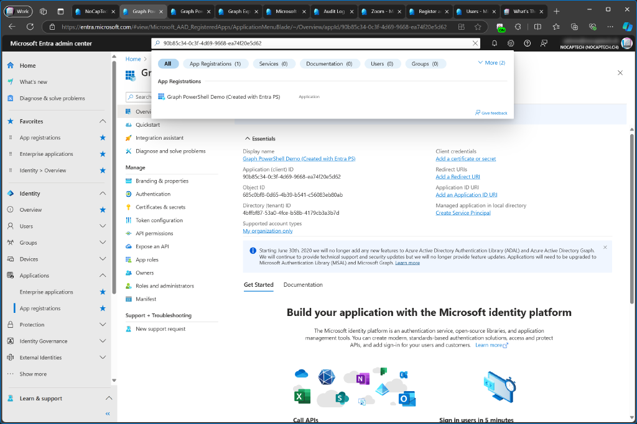Open Token configuration menu item
The width and height of the screenshot is (637, 424).
coord(159,220)
